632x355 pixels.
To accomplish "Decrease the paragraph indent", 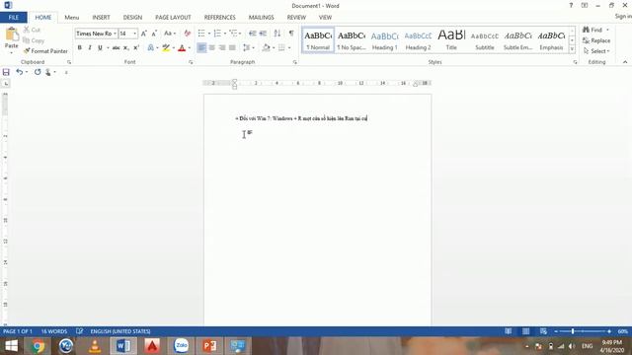I will 253,34.
